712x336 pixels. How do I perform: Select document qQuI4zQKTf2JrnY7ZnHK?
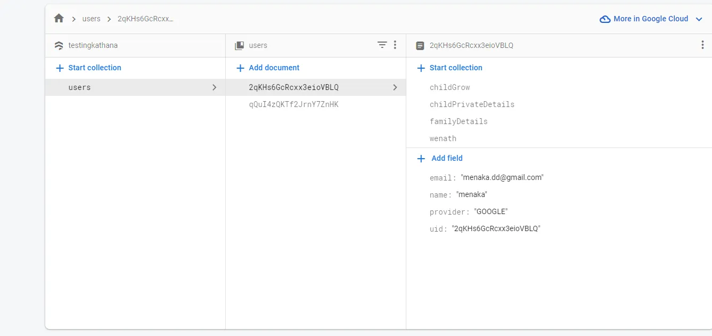click(293, 104)
